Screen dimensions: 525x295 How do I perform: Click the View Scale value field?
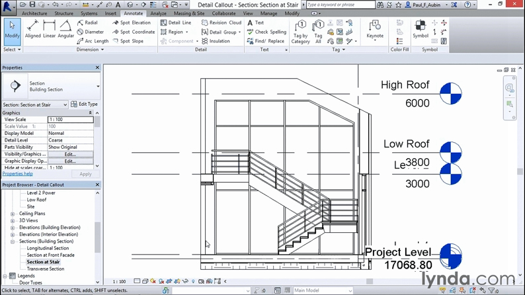[x=69, y=120]
